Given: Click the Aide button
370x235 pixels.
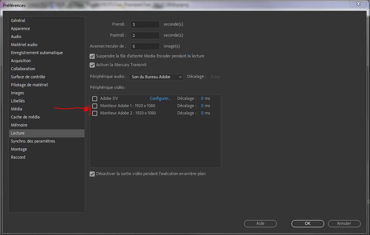Looking at the screenshot, I should [260, 223].
